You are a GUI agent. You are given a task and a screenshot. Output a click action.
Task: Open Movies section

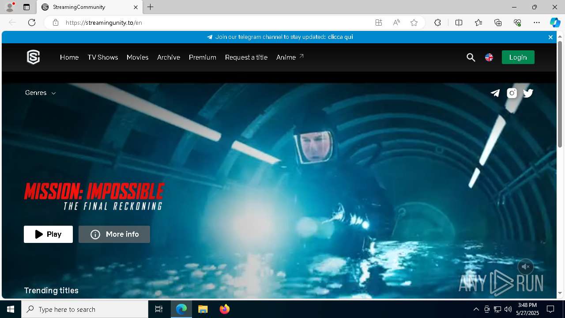pyautogui.click(x=137, y=57)
